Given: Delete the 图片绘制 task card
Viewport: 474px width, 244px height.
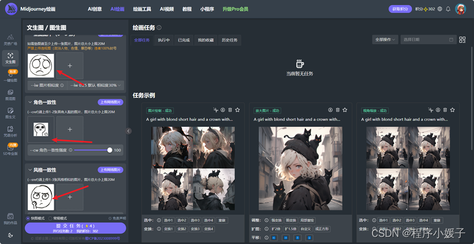Looking at the screenshot, I should (x=230, y=110).
